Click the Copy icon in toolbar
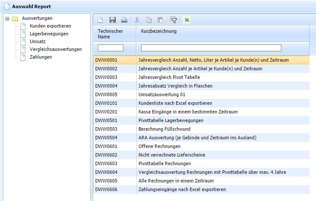 pos(149,20)
